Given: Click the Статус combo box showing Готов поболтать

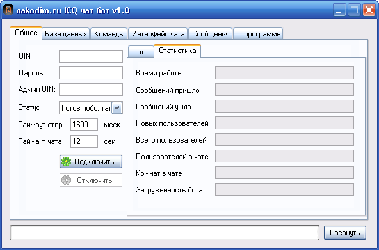Looking at the screenshot, I should [x=91, y=107].
